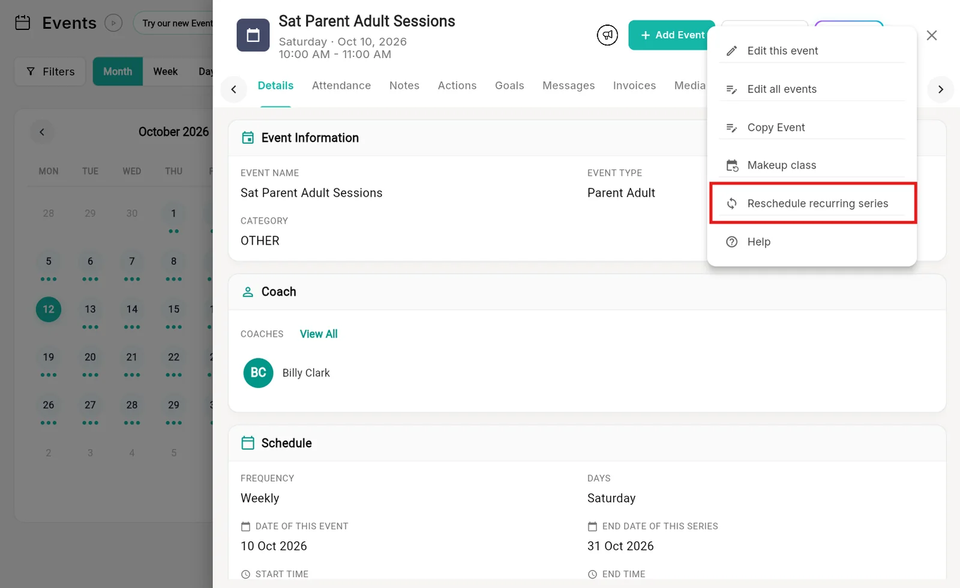960x588 pixels.
Task: Select October 20 in the calendar
Action: (90, 357)
